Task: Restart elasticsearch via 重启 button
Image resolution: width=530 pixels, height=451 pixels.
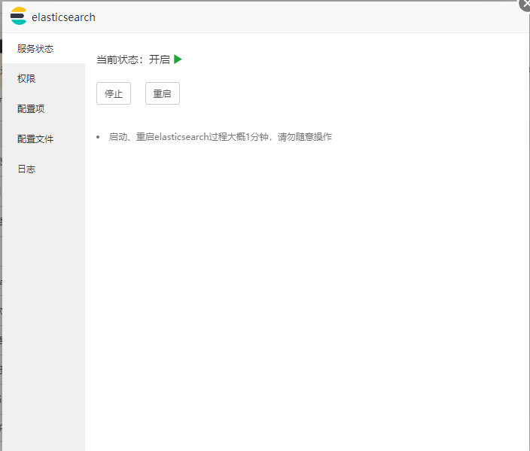Action: pyautogui.click(x=163, y=93)
